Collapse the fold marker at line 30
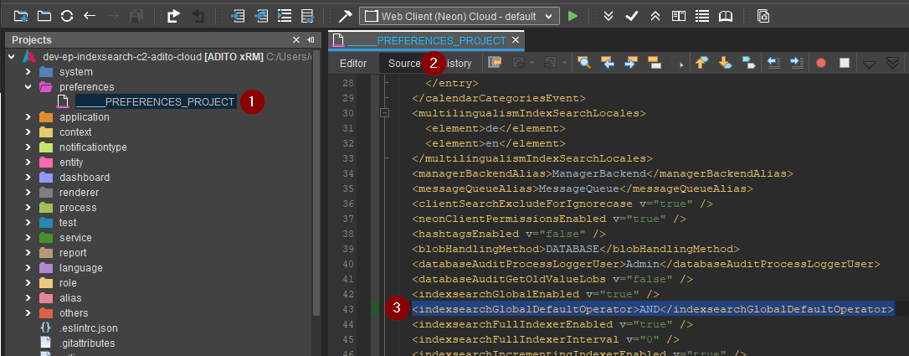 click(x=384, y=113)
